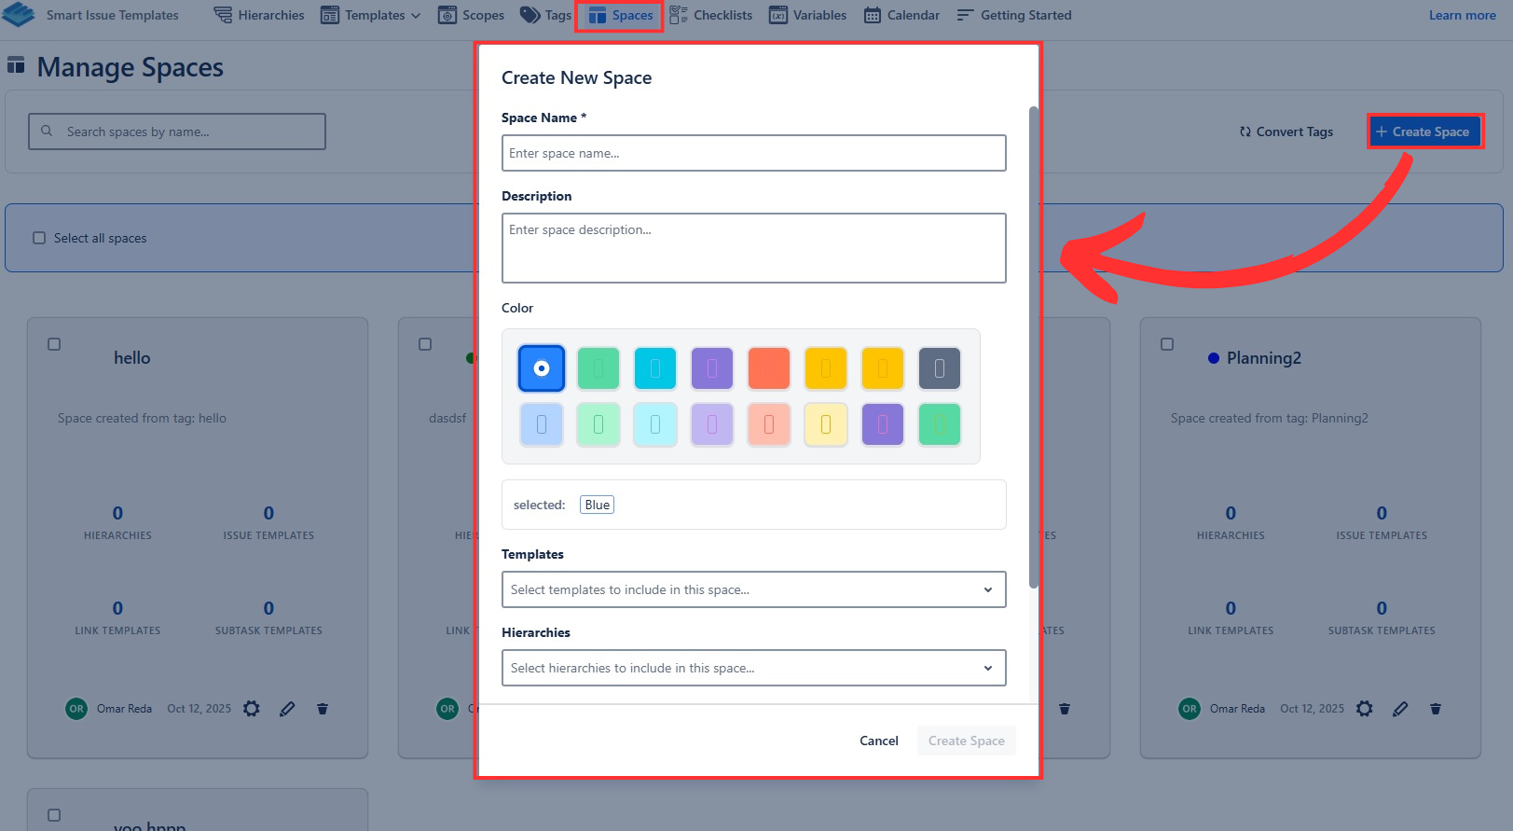Click settings gear icon on hello card
This screenshot has width=1513, height=831.
[x=252, y=709]
